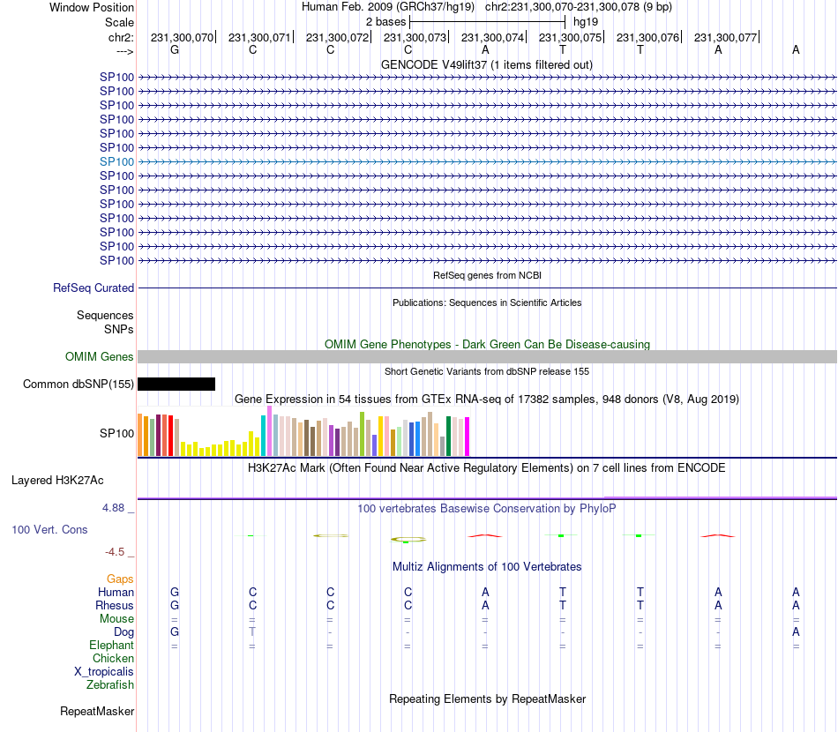
Task: Click the Elephant alignment row label
Action: point(111,645)
